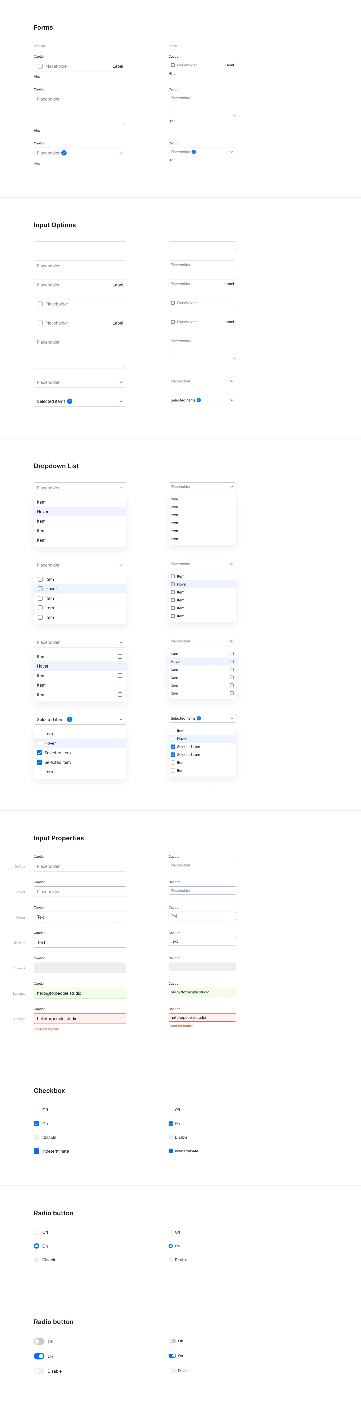Click the medium Hover-state input in Input Properties
Image resolution: width=361 pixels, height=1406 pixels.
pyautogui.click(x=80, y=892)
